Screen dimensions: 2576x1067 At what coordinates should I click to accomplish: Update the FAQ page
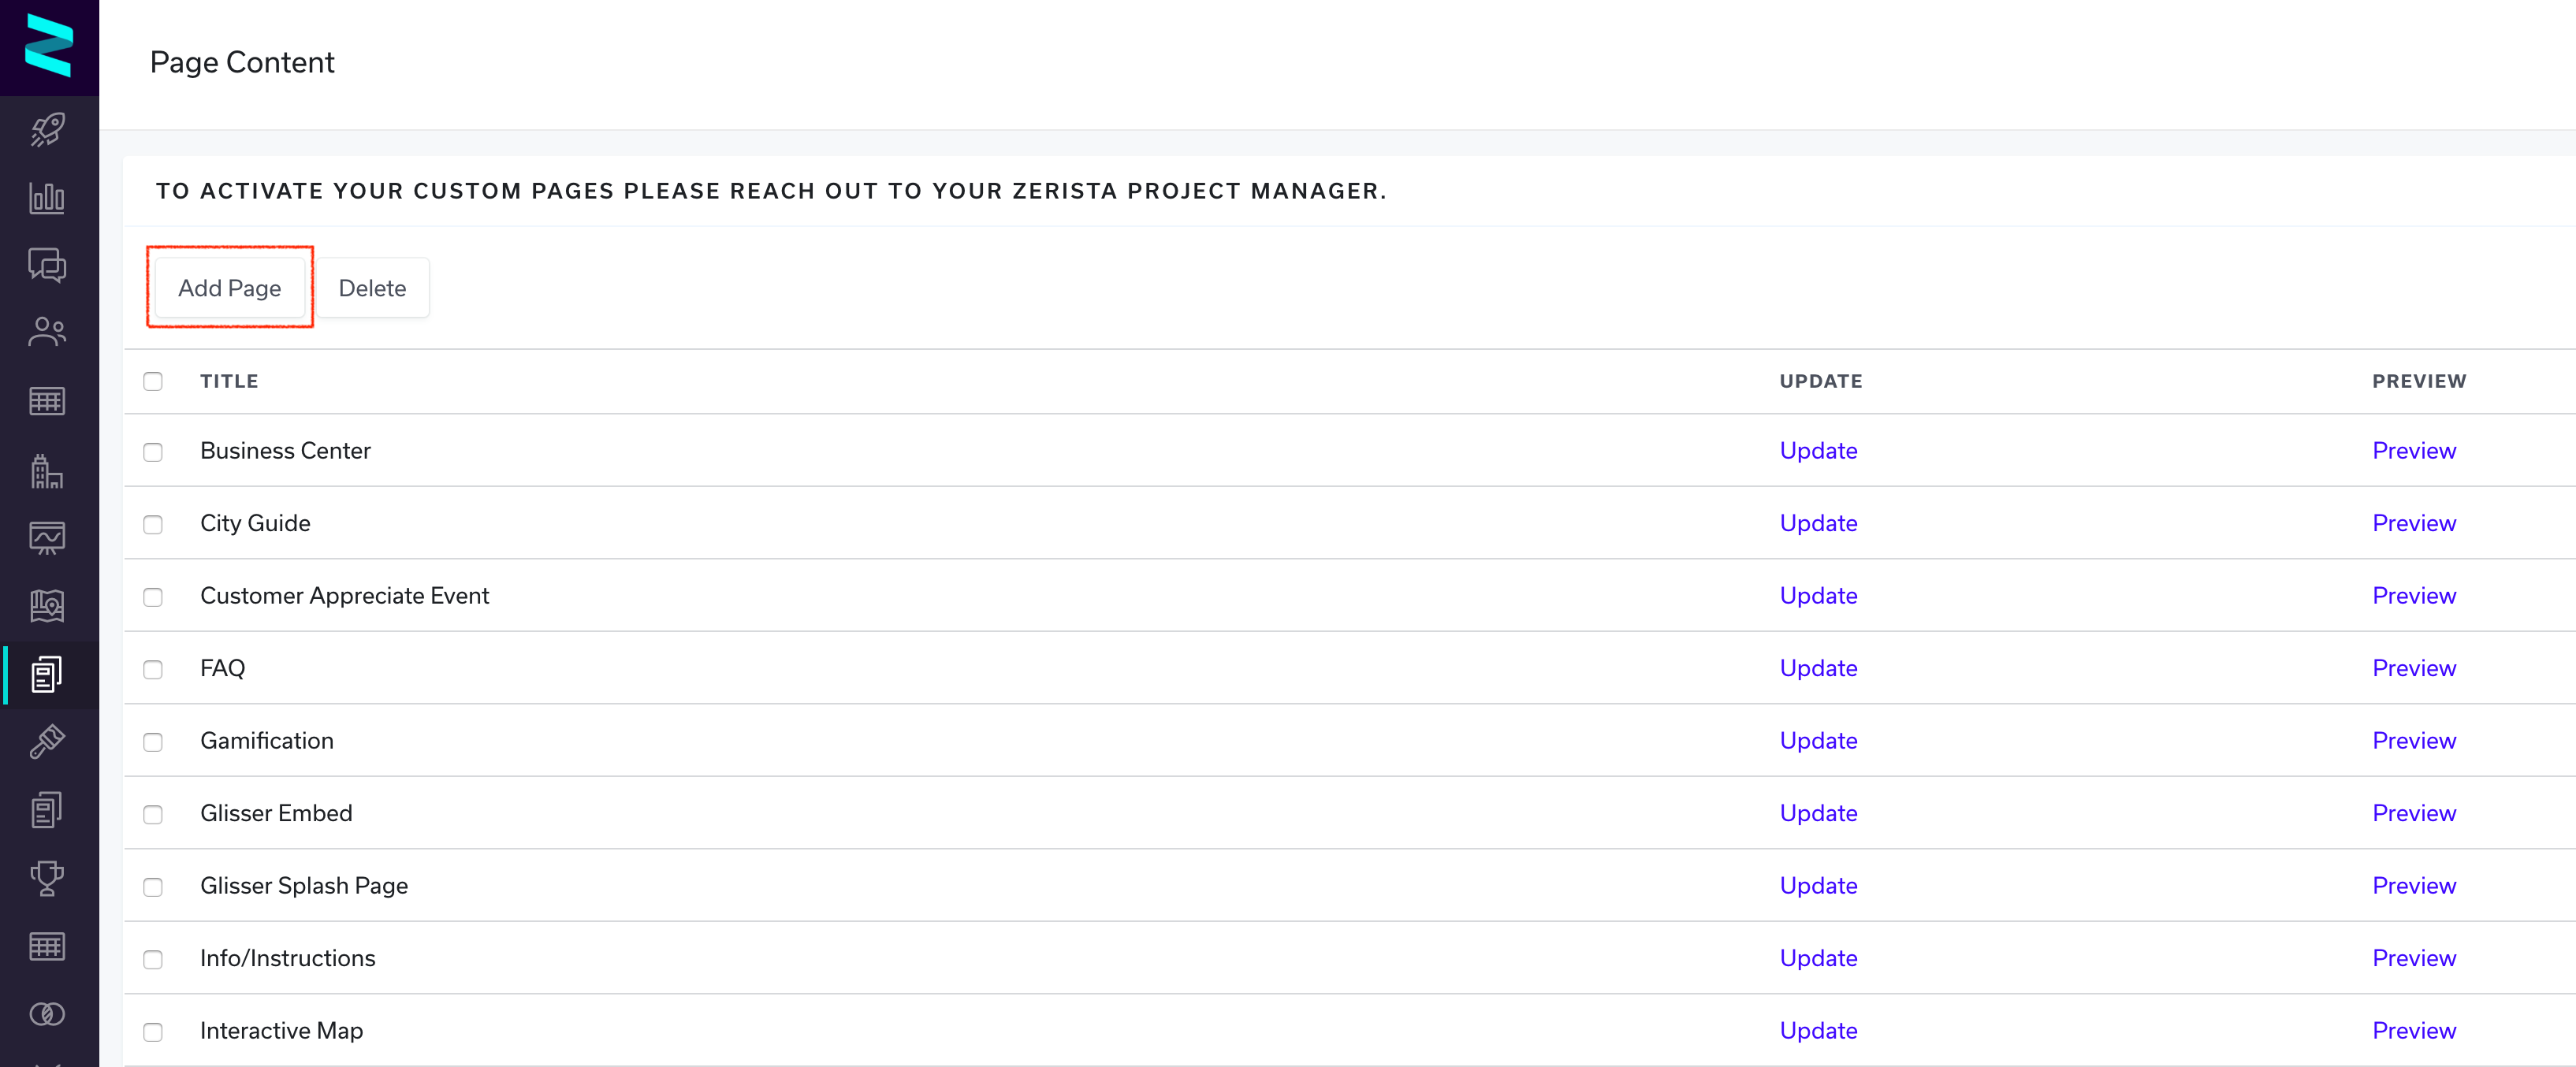pyautogui.click(x=1818, y=668)
